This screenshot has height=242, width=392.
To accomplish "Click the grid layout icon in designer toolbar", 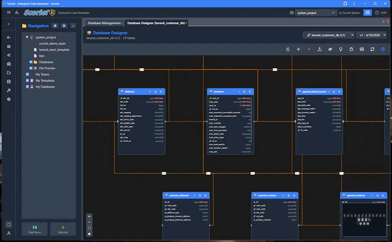I will [x=362, y=50].
